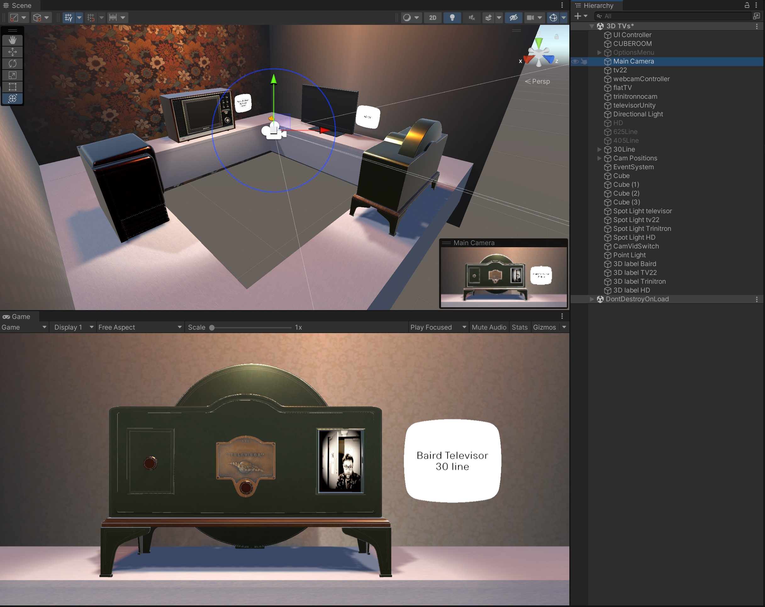Open the Hierarchy create (+) menu
Screen dimensions: 765x607
click(579, 16)
